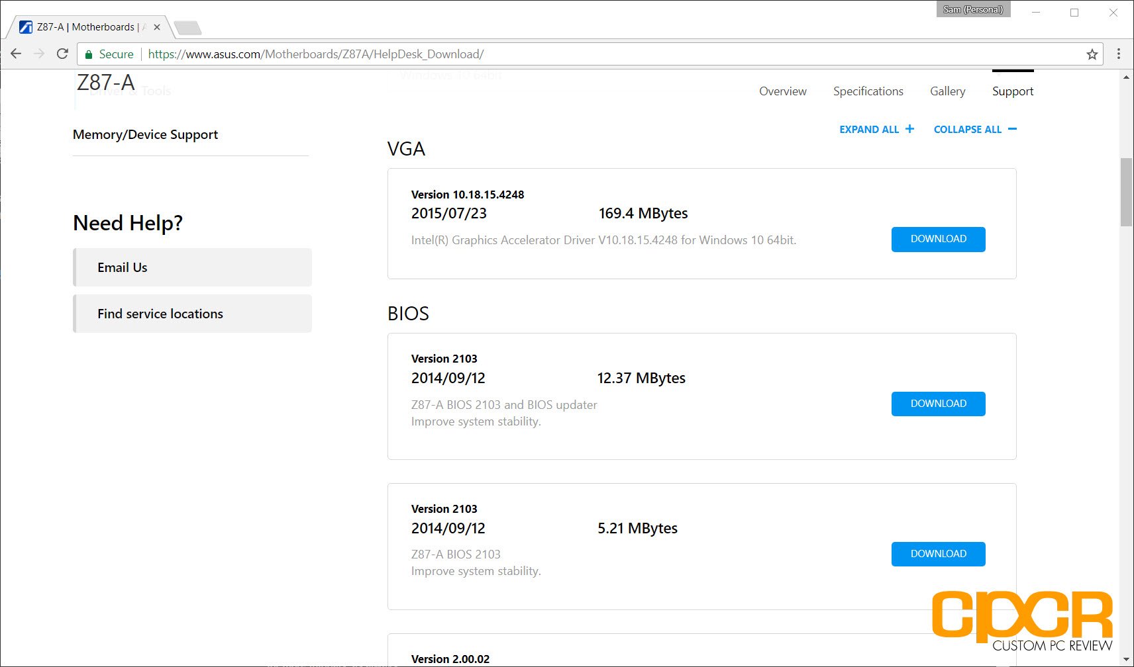Collapse the VGA section heading
The image size is (1134, 667).
406,149
